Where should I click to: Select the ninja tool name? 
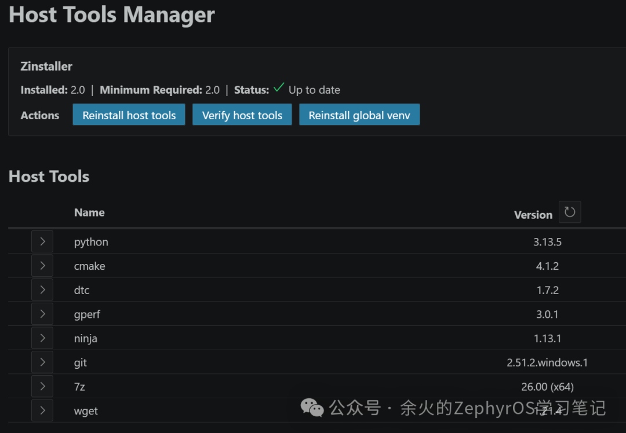(85, 339)
